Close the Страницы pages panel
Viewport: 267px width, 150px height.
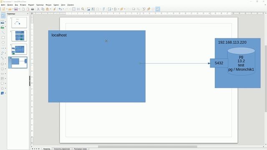click(x=28, y=14)
